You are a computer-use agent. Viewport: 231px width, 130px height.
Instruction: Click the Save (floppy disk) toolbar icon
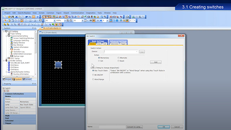pos(12,17)
